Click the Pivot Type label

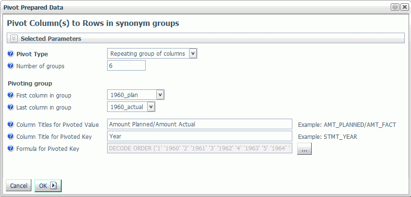click(32, 54)
